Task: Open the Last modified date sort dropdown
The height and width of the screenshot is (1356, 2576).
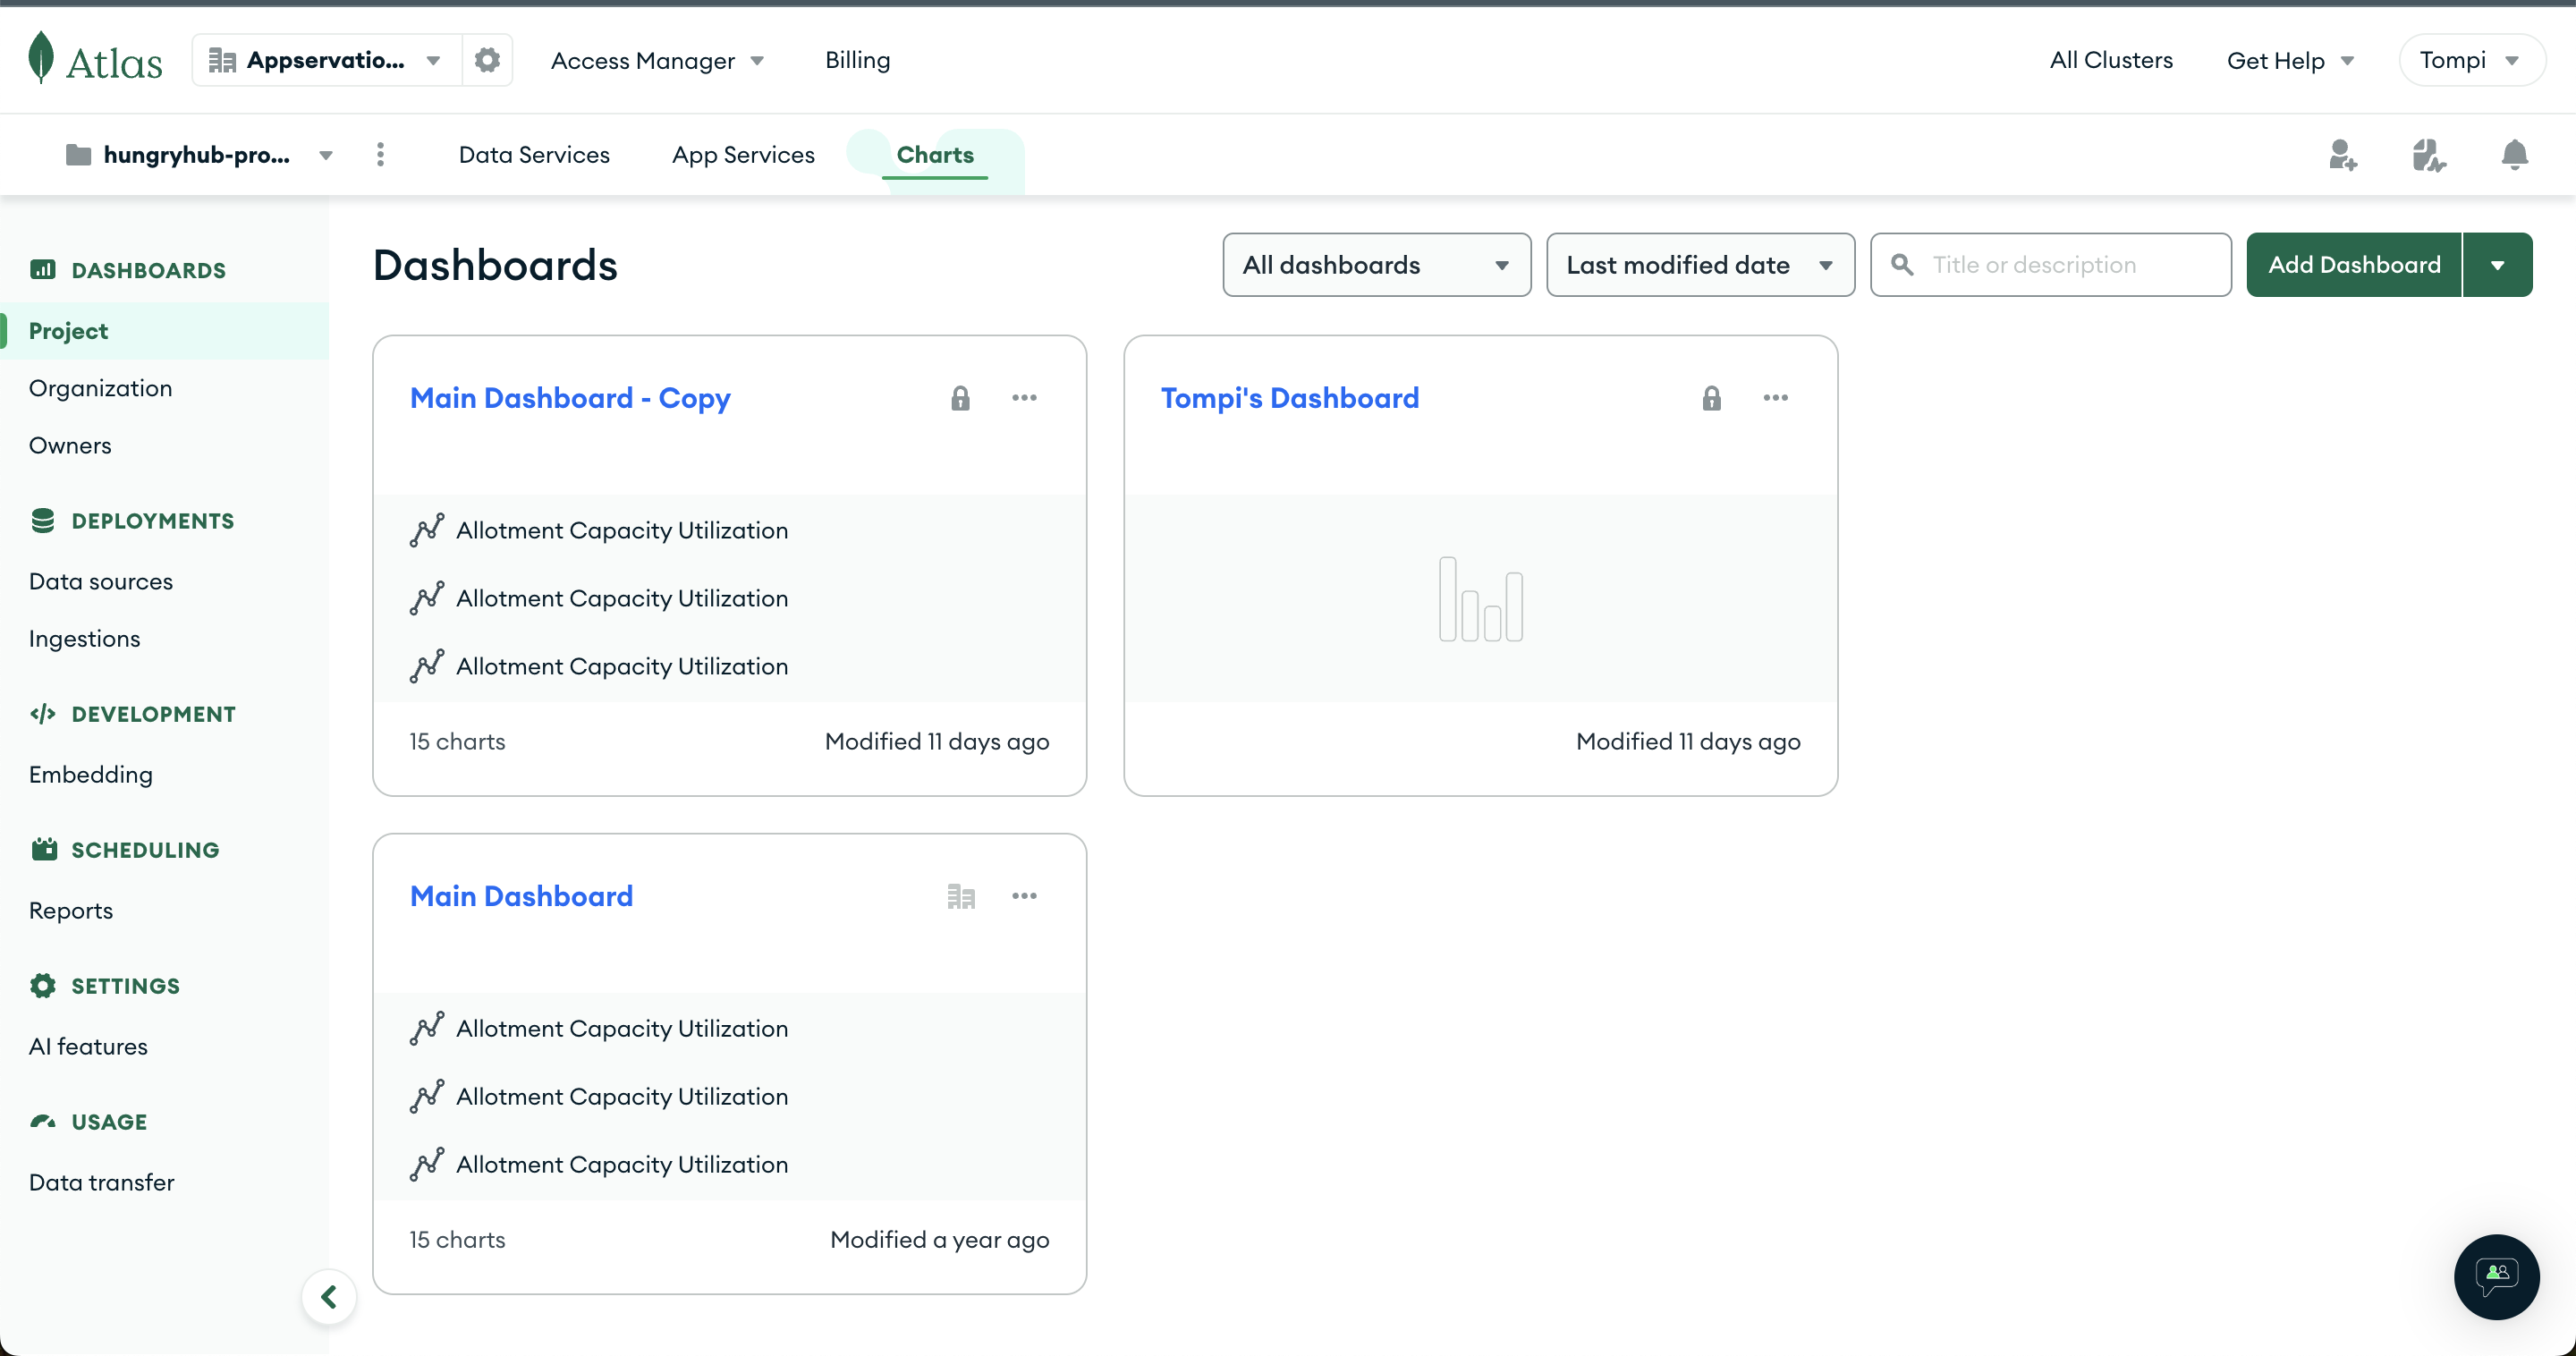Action: [1699, 265]
